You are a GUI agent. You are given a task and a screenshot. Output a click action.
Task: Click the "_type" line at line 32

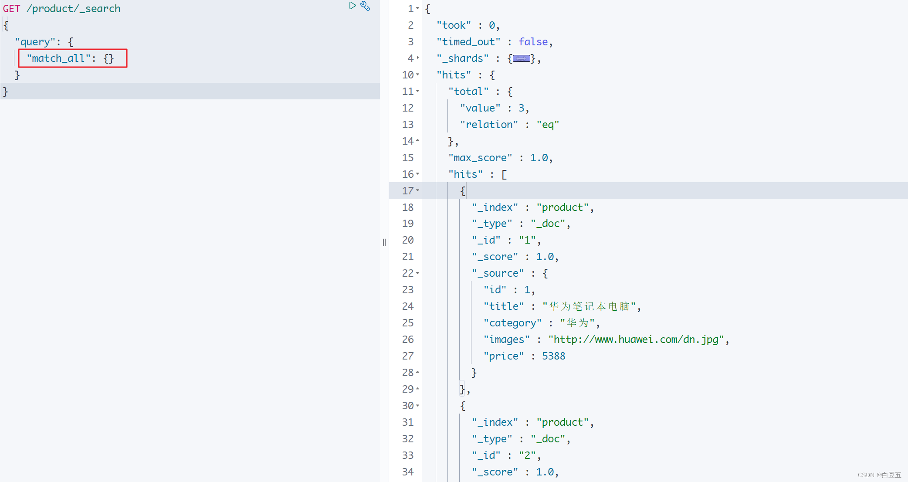click(x=521, y=439)
